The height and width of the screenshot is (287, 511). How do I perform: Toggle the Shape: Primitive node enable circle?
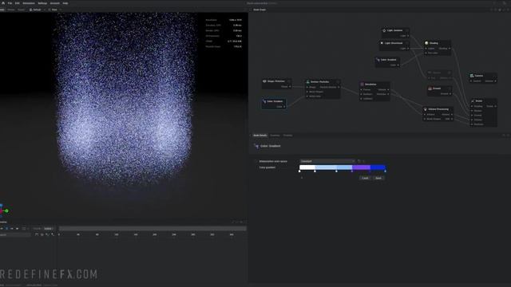[x=289, y=81]
